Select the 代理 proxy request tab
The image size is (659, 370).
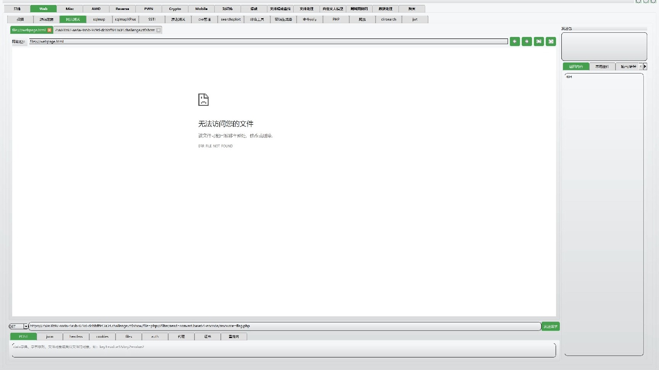(x=181, y=337)
